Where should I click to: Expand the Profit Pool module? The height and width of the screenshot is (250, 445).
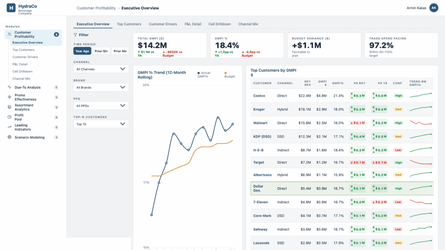tap(33, 117)
